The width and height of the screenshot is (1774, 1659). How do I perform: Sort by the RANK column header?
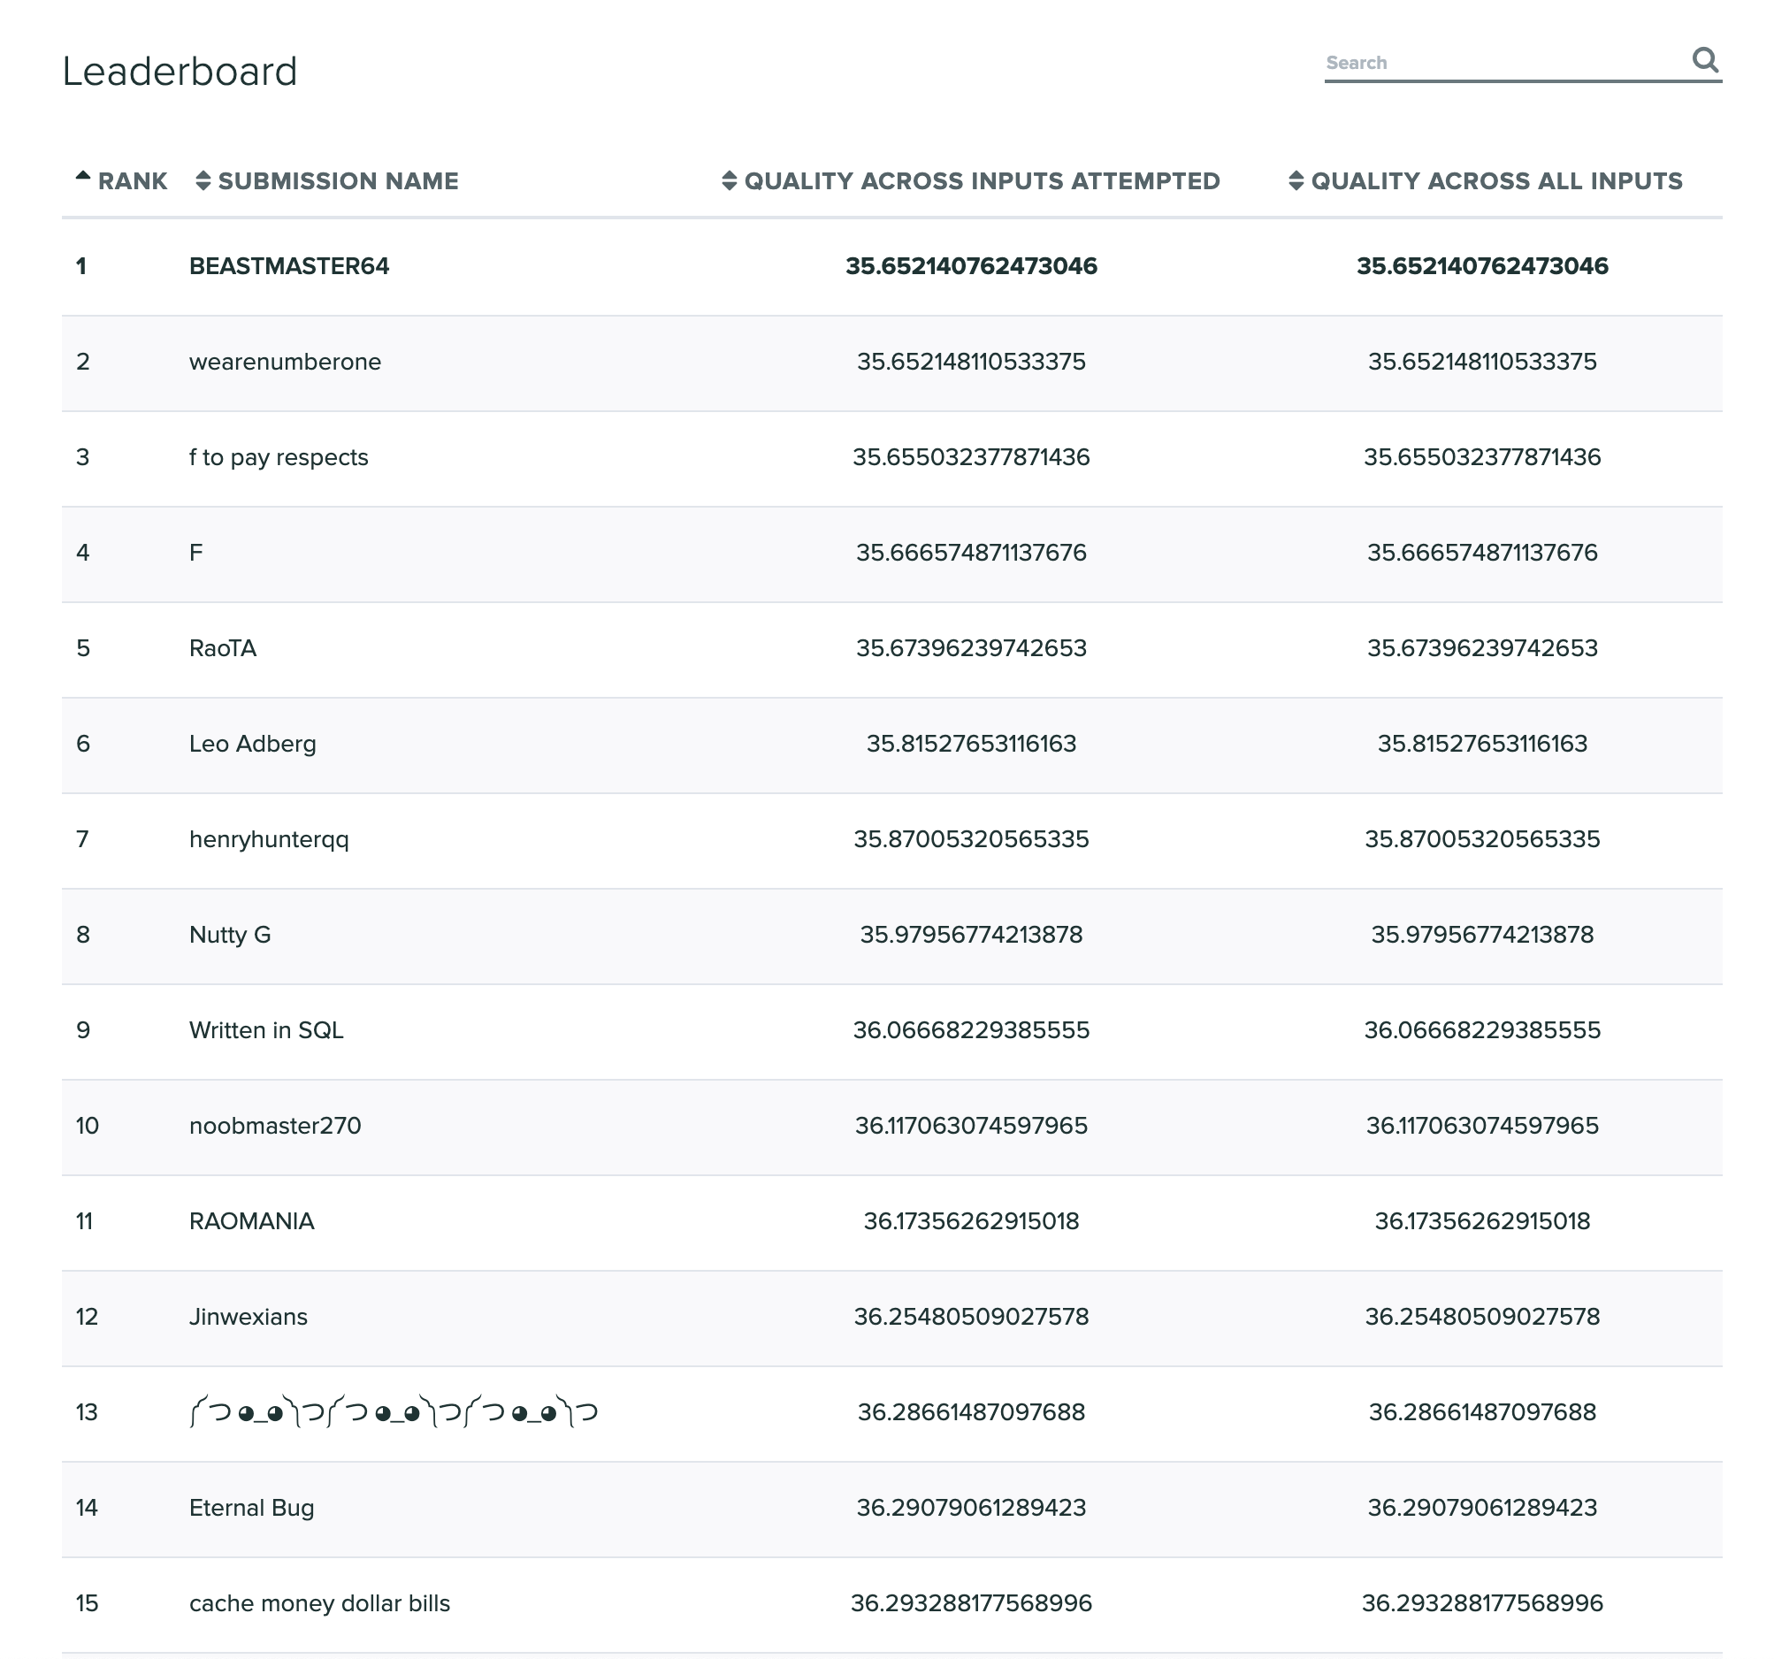[132, 181]
